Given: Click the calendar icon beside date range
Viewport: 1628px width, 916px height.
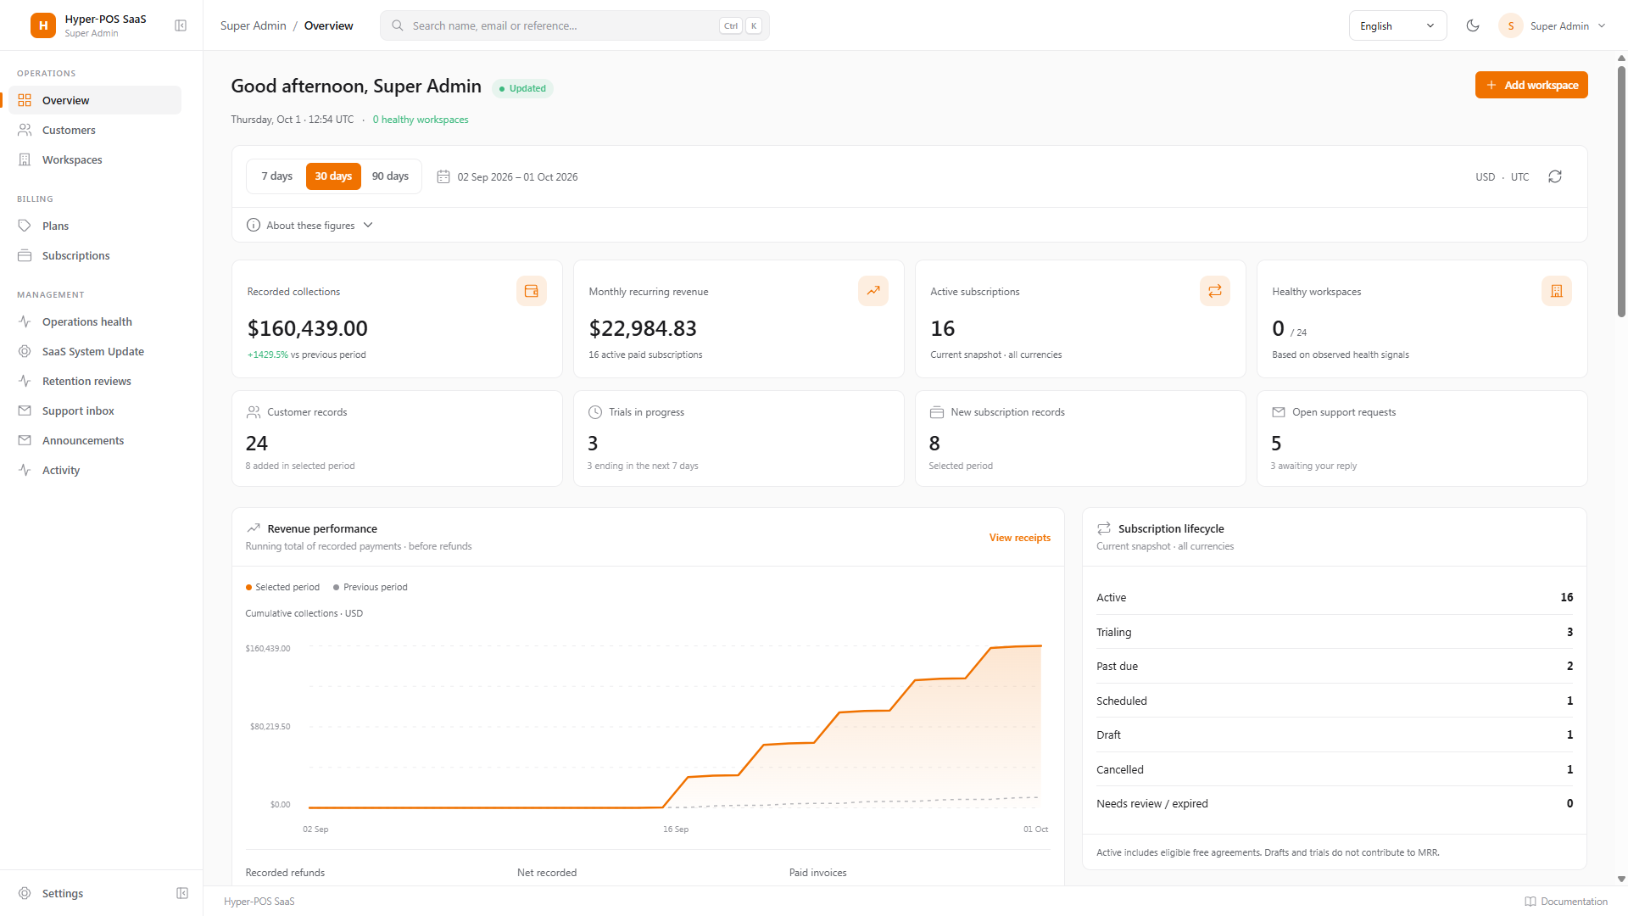Looking at the screenshot, I should (443, 176).
